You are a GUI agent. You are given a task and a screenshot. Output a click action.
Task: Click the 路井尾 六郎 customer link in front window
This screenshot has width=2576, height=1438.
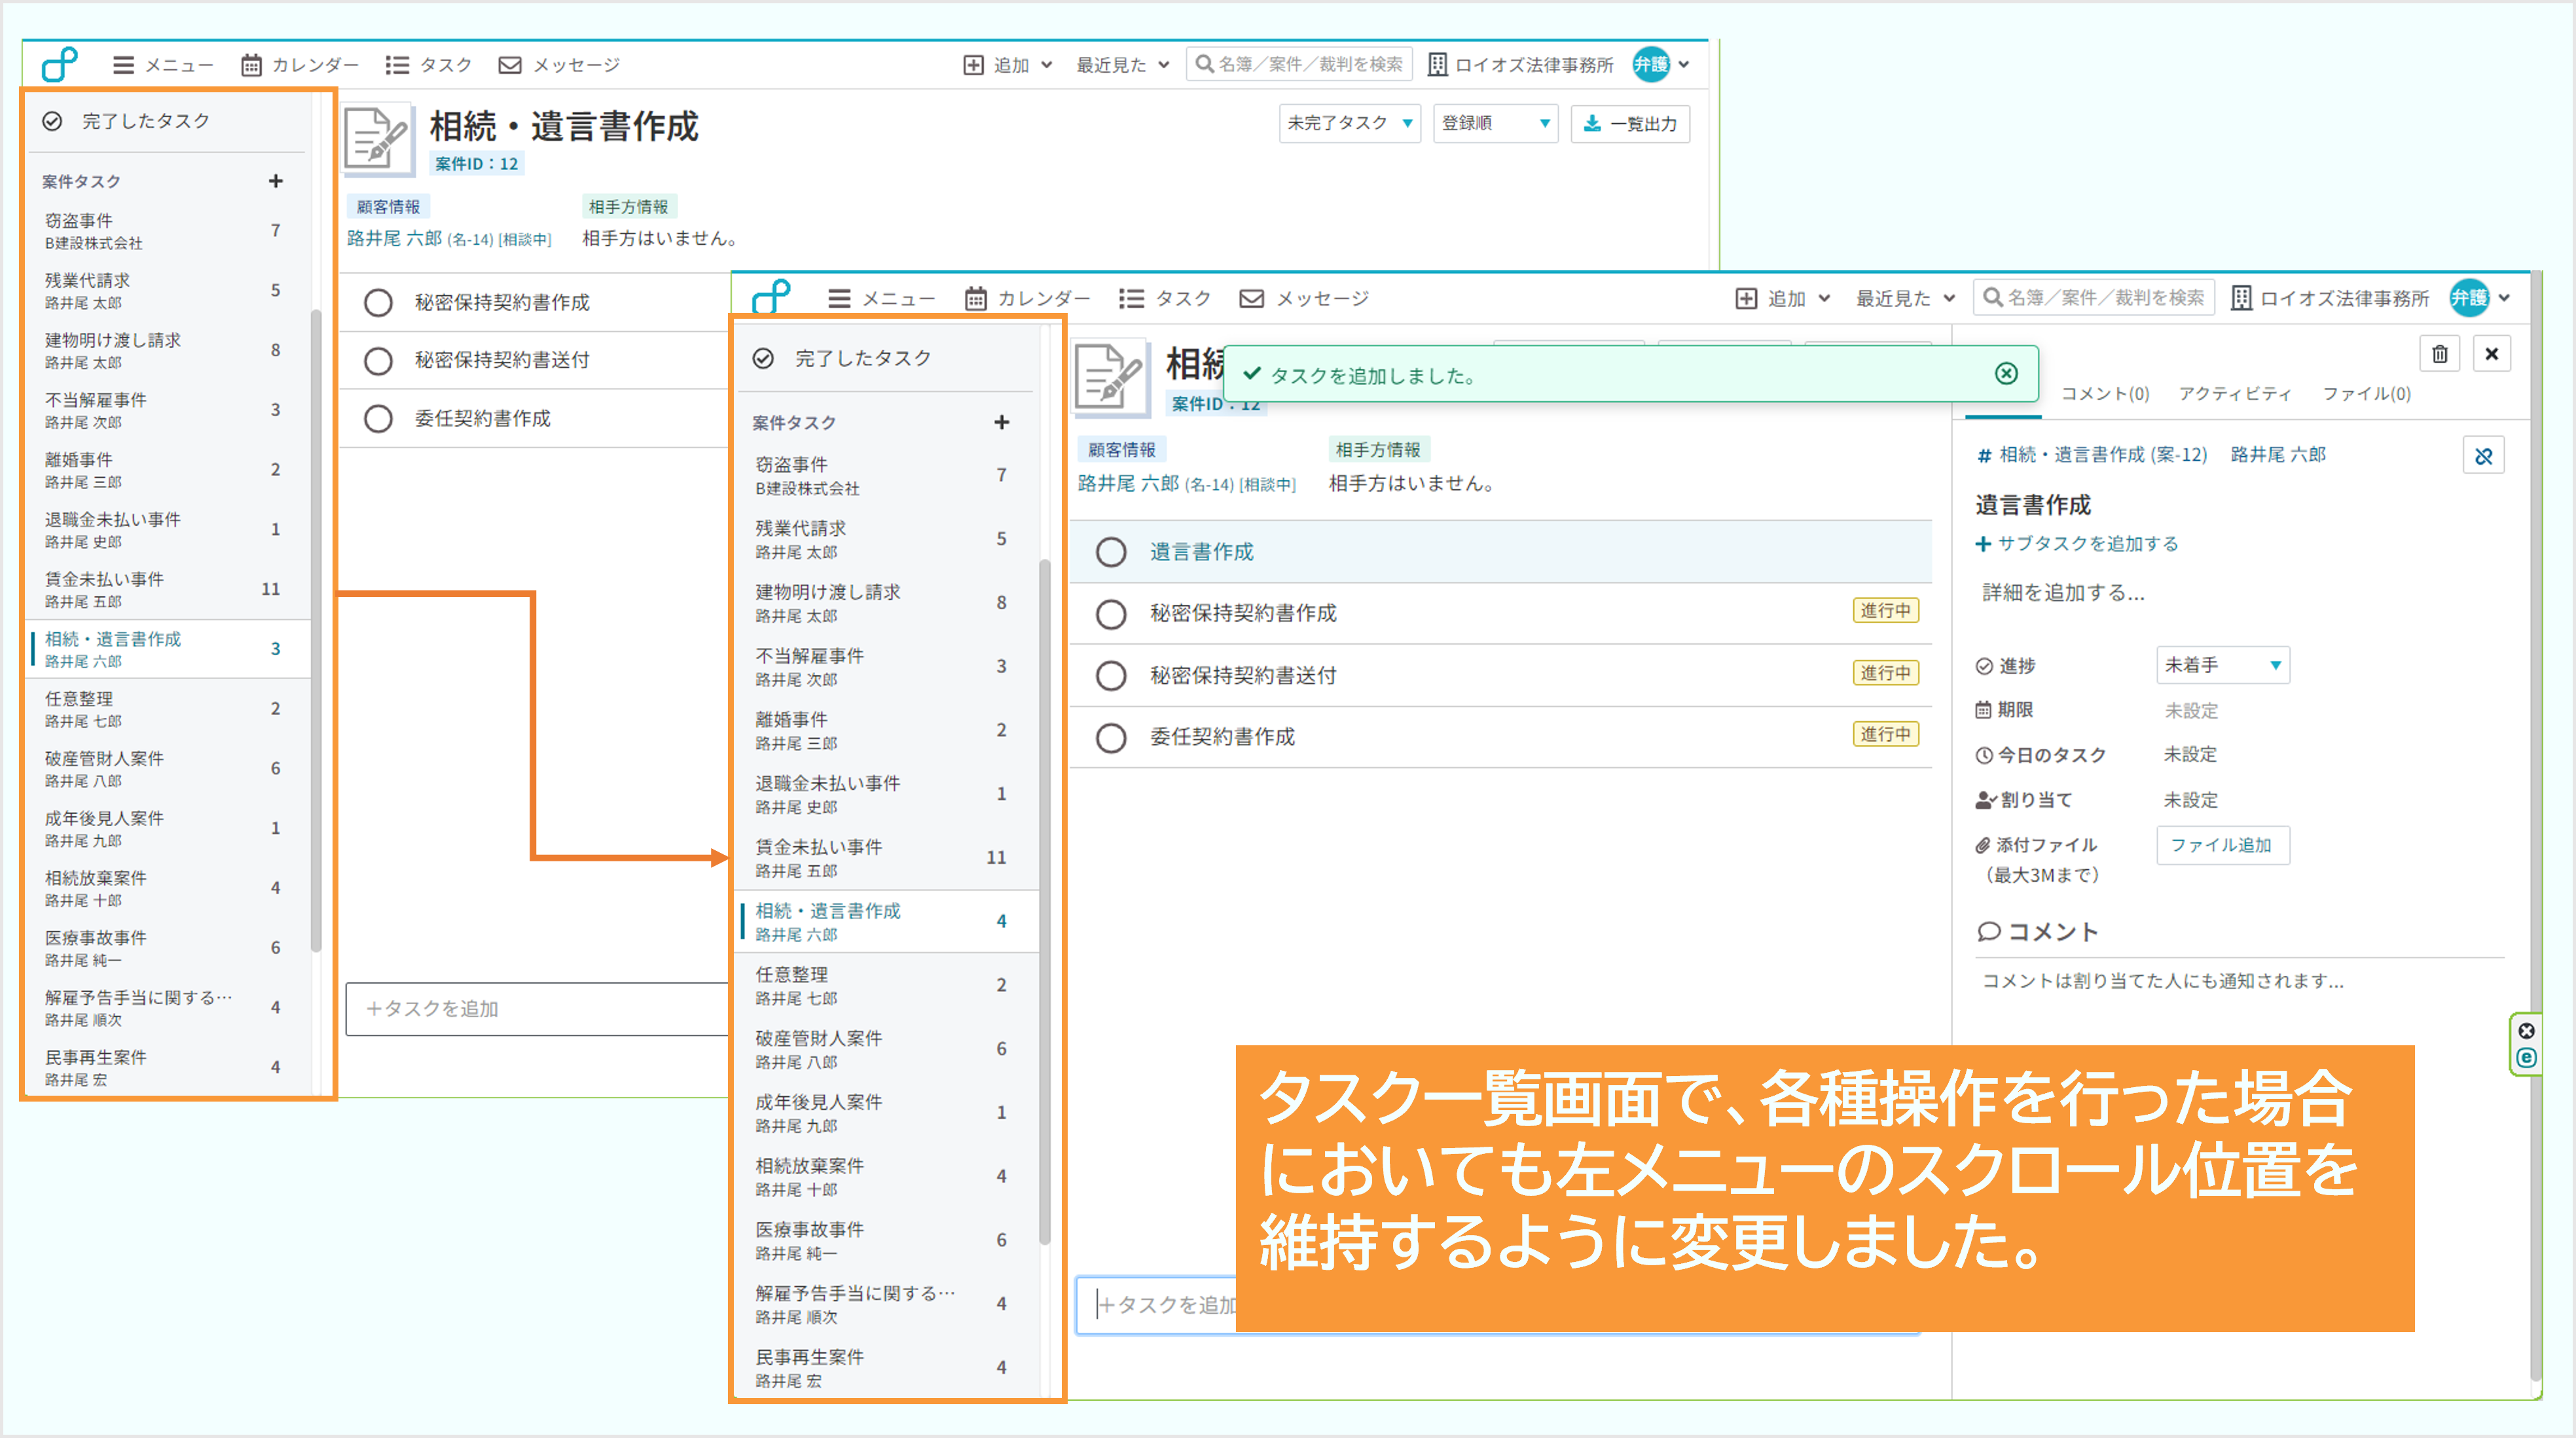pos(1128,483)
